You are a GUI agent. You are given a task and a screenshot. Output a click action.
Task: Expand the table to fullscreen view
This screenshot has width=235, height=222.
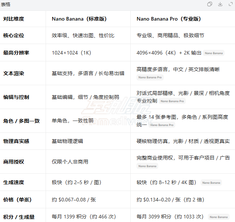(231, 4)
